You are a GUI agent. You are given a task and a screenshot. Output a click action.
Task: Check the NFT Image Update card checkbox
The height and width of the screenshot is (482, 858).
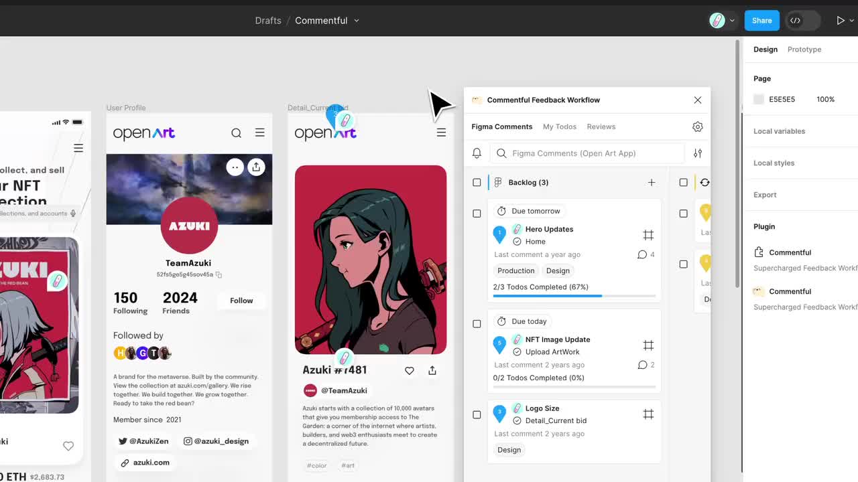point(477,324)
